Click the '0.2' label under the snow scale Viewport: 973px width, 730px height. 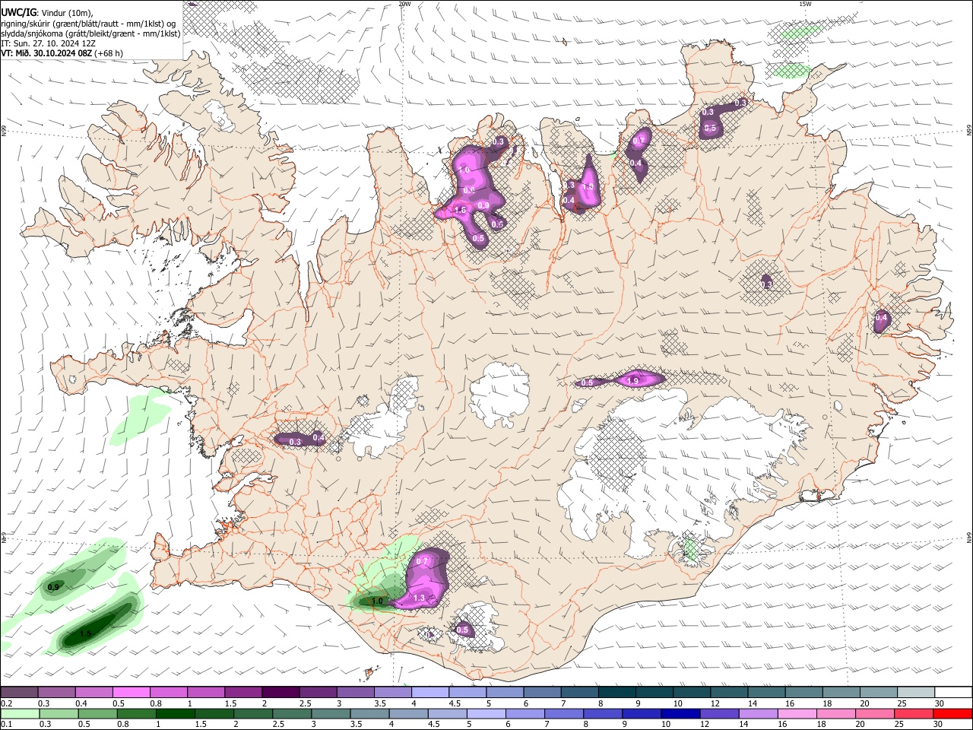click(x=7, y=703)
